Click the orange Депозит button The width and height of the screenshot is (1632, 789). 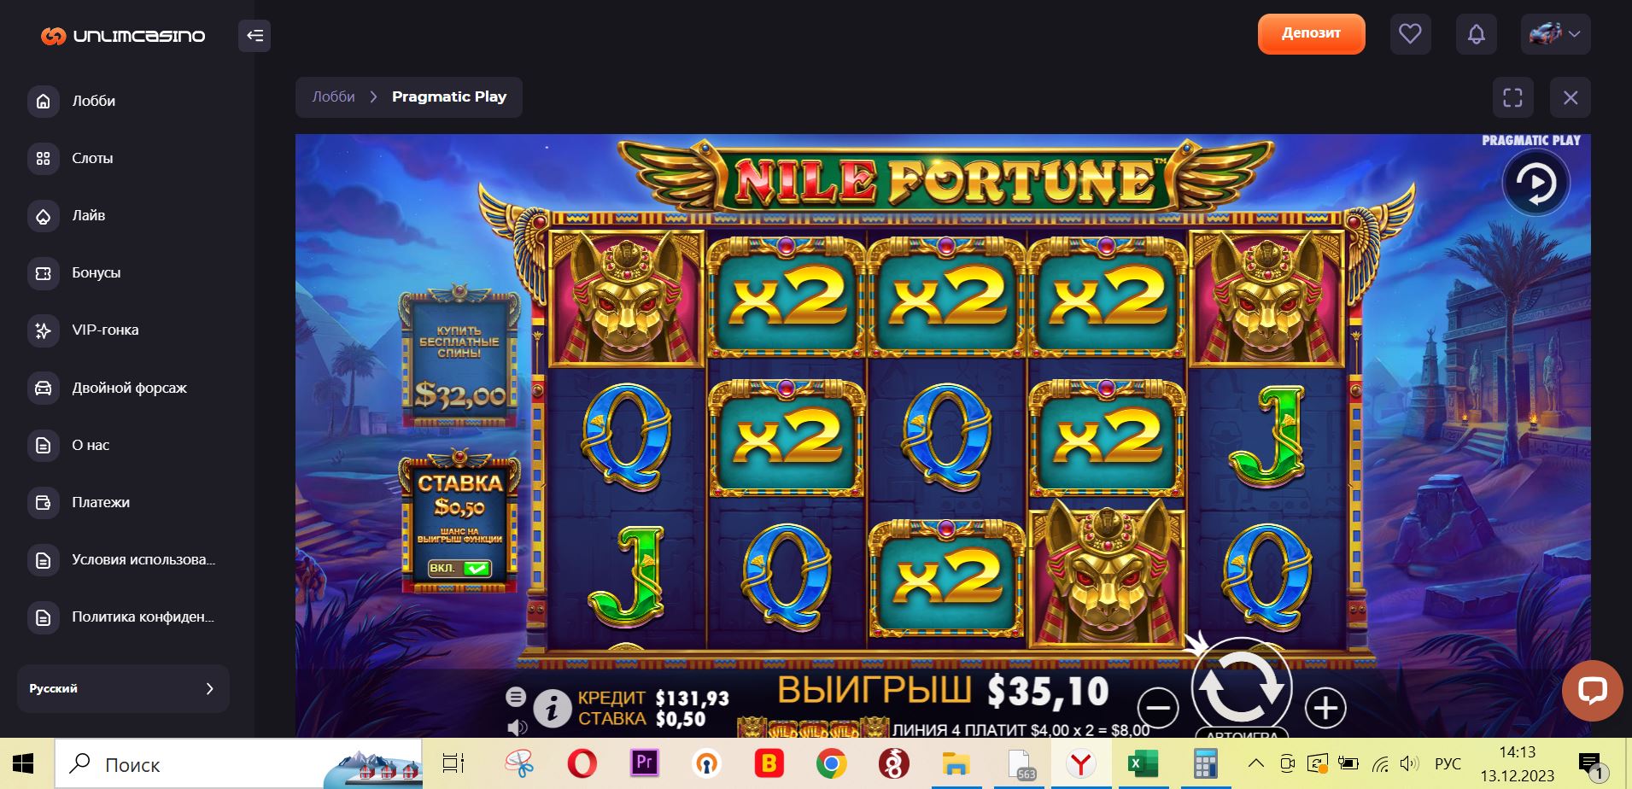pos(1311,33)
